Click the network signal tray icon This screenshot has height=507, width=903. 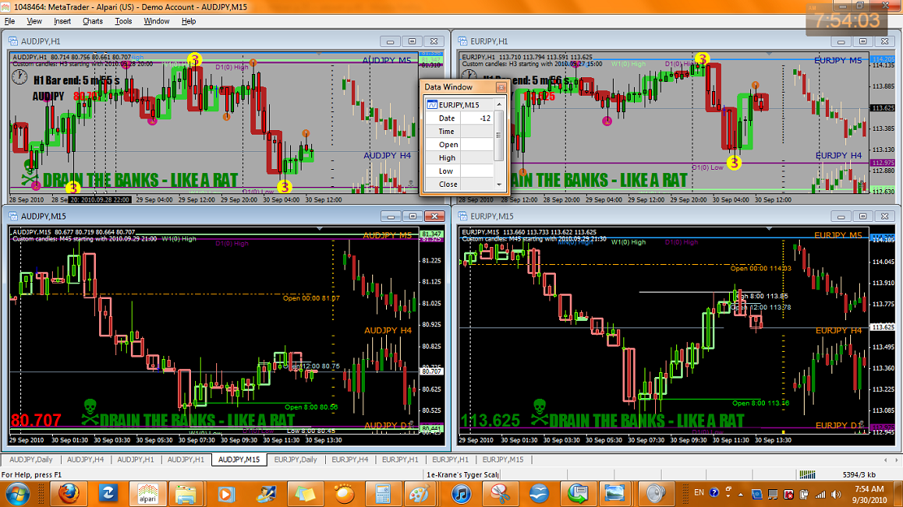[x=820, y=494]
